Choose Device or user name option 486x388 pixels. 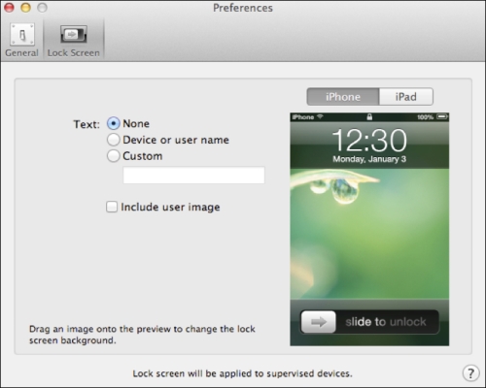[114, 140]
